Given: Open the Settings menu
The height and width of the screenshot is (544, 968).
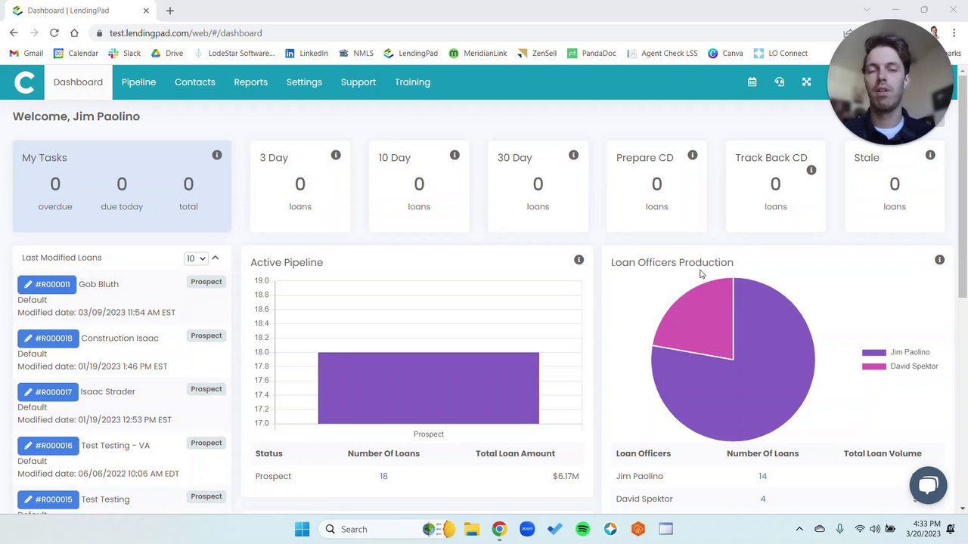Looking at the screenshot, I should point(304,82).
